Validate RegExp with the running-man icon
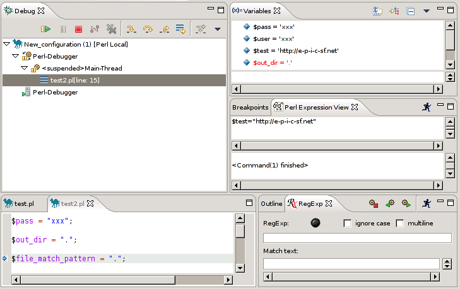 point(427,203)
